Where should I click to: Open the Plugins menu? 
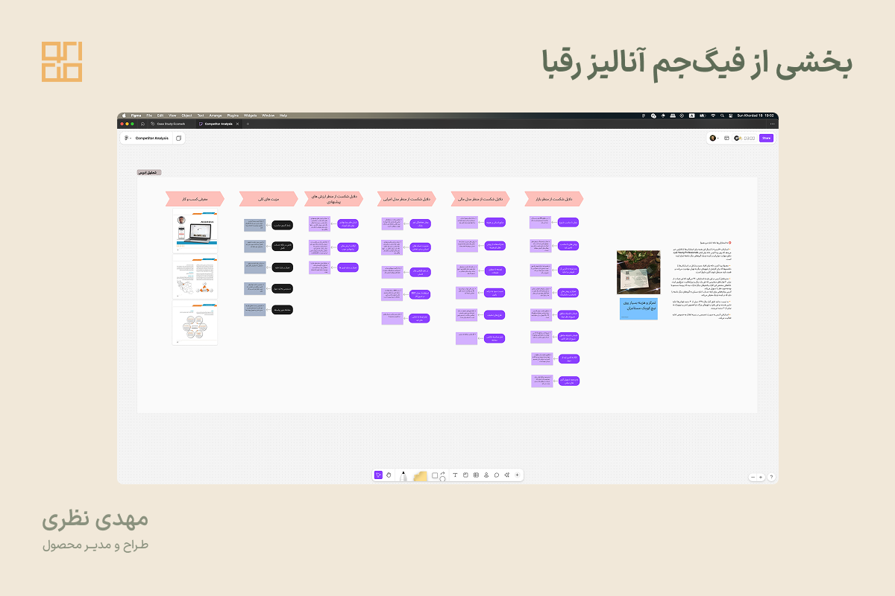(233, 115)
